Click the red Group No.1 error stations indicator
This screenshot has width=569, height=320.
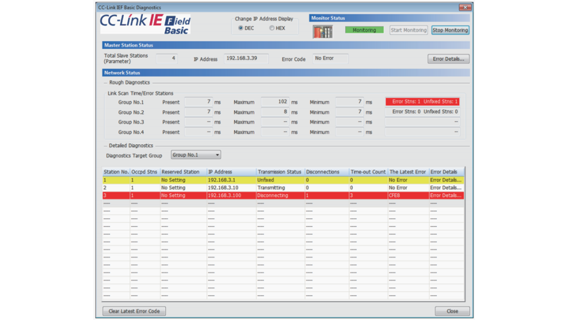click(x=422, y=102)
